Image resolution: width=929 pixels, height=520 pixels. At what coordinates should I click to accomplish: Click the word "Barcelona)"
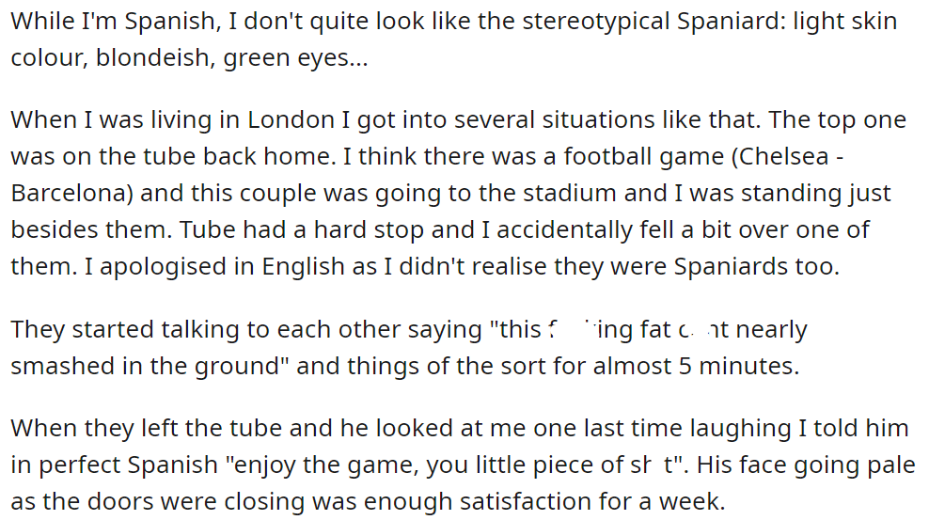(x=72, y=194)
